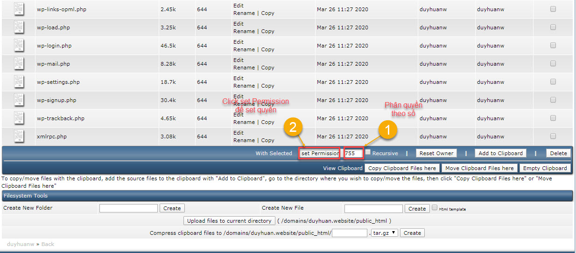Click the wp-mail.php file icon
The width and height of the screenshot is (576, 253).
[x=19, y=64]
